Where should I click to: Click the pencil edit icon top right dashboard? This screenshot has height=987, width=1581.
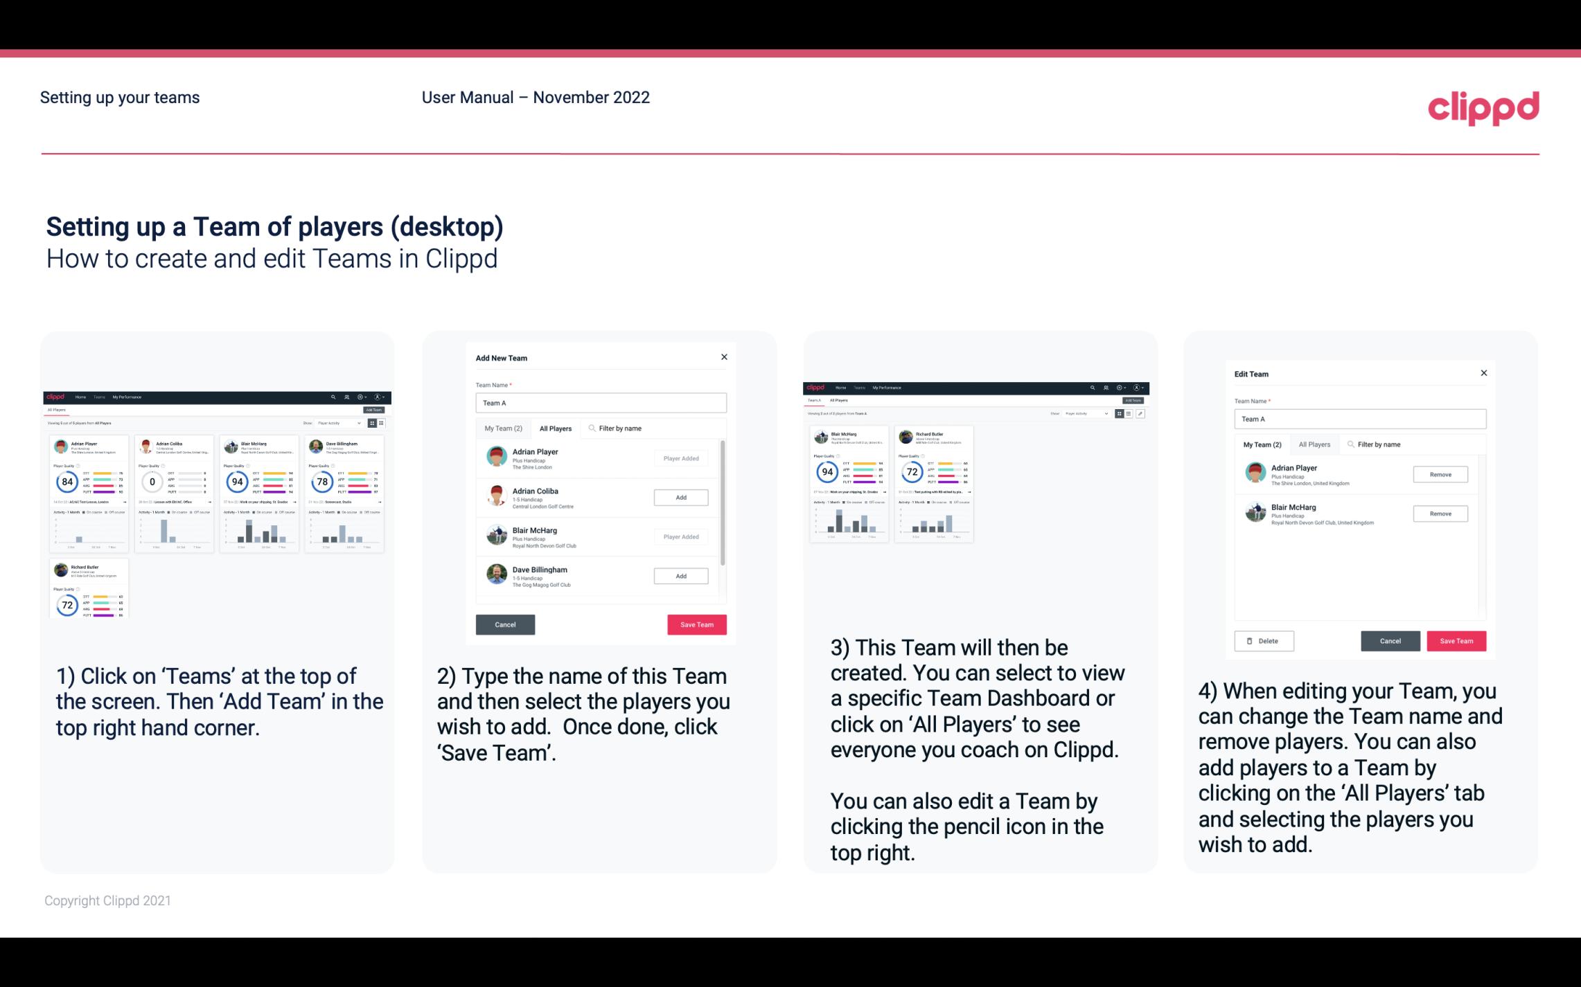coord(1140,412)
